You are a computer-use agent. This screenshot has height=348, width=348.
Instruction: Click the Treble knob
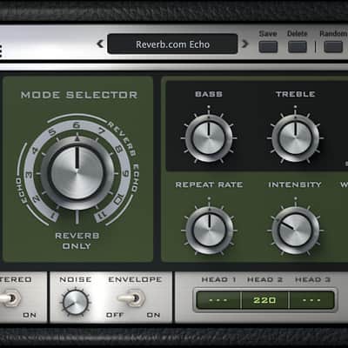295,138
